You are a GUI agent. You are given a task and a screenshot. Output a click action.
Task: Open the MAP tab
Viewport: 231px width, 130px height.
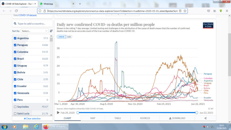click(93, 118)
